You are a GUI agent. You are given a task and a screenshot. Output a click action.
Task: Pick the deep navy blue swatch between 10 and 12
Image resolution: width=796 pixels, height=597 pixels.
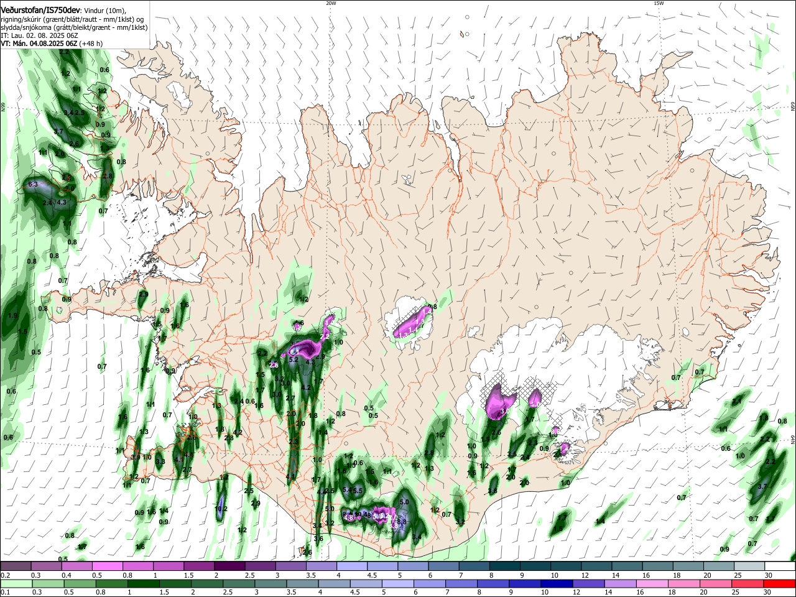point(557,583)
